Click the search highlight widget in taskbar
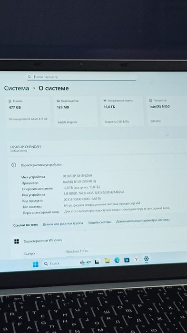The height and width of the screenshot is (333, 187). click(x=85, y=262)
